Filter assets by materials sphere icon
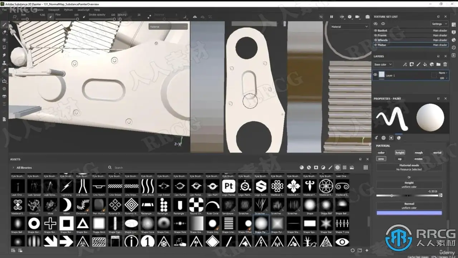Image resolution: width=458 pixels, height=258 pixels. tap(302, 167)
